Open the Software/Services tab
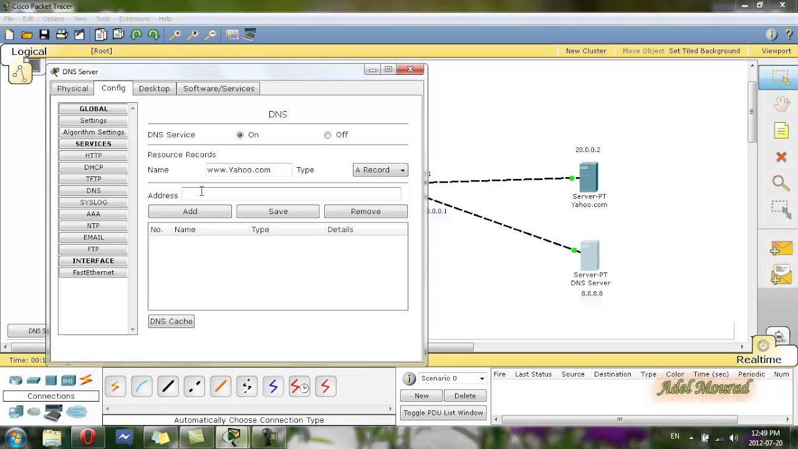 pos(219,89)
